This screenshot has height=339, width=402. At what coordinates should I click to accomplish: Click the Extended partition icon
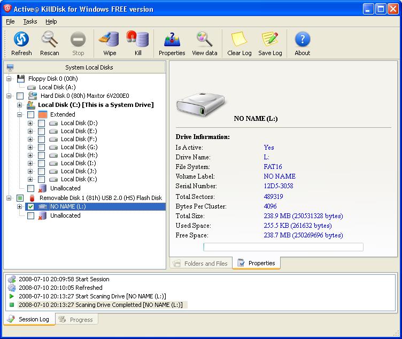tap(43, 114)
